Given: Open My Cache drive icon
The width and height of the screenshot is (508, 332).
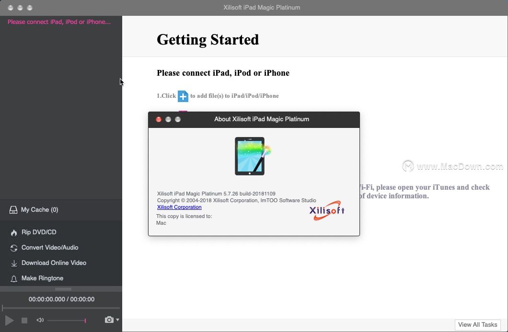Looking at the screenshot, I should 13,210.
